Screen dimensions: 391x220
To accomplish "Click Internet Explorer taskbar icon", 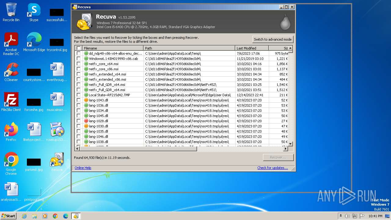I will coord(24,216).
